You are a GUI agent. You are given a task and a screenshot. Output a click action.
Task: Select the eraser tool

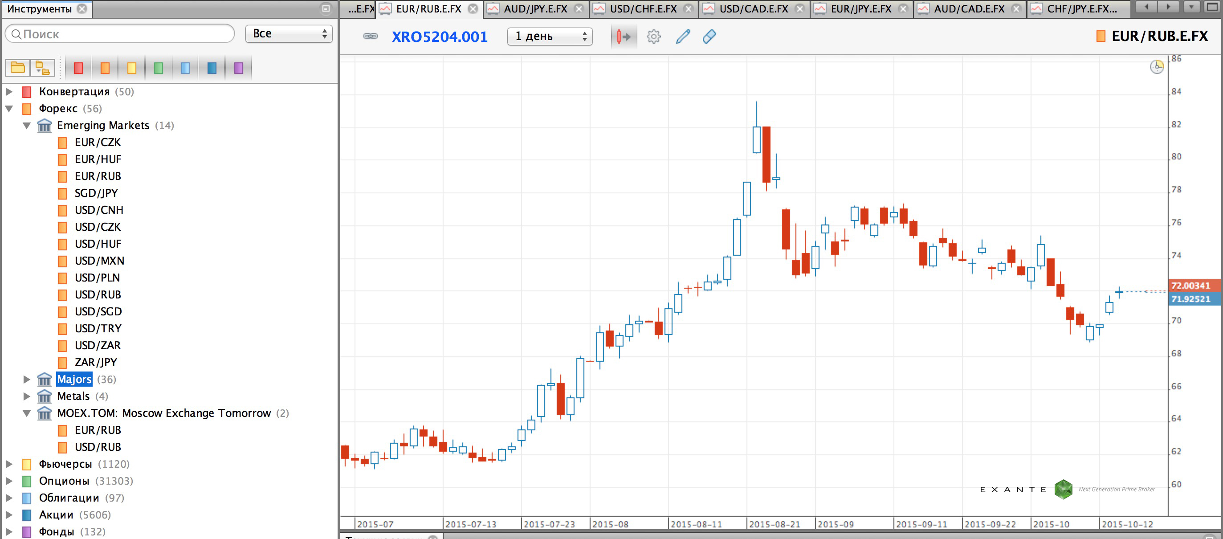click(709, 37)
